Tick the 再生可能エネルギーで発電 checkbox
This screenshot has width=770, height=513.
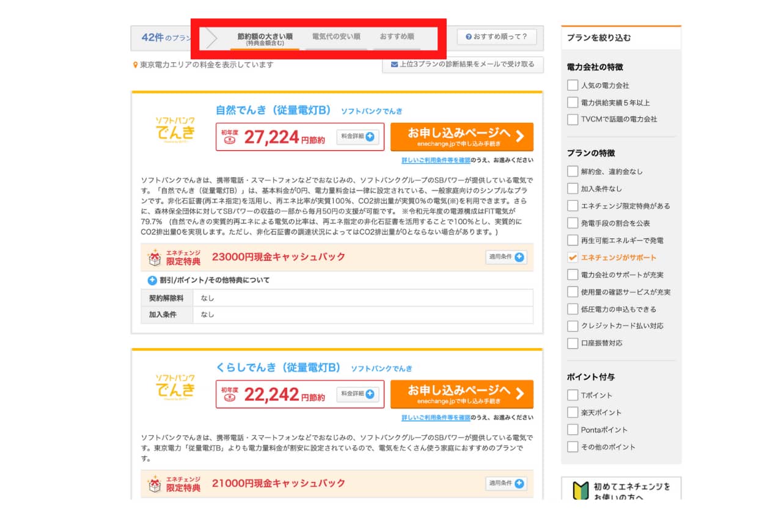coord(573,240)
